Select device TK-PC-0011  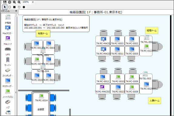[117, 49]
